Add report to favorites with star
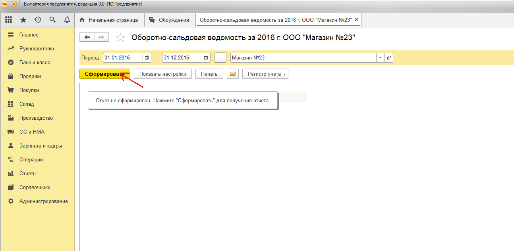The height and width of the screenshot is (251, 514). click(x=120, y=38)
